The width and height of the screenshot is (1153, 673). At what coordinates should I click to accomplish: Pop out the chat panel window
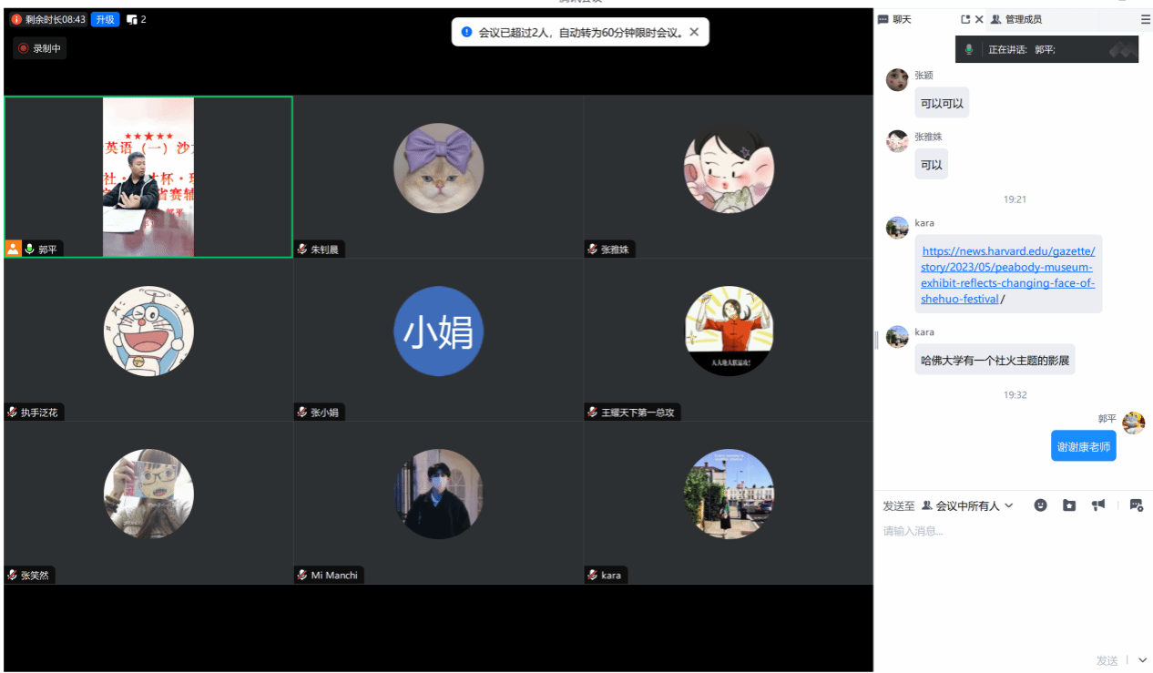(965, 19)
